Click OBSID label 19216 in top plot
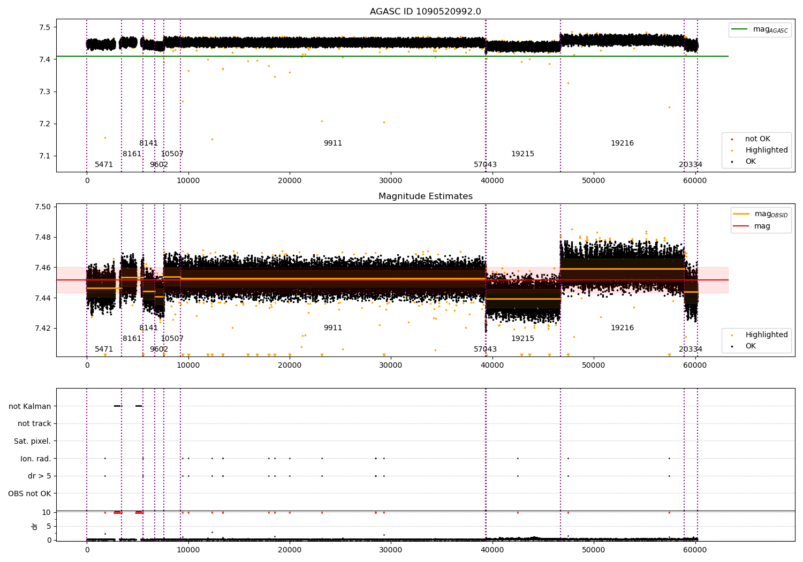The height and width of the screenshot is (562, 803). pos(622,143)
